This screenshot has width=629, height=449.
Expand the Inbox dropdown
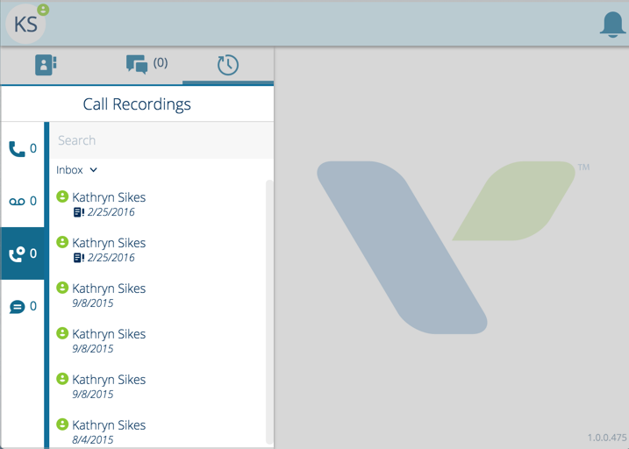pyautogui.click(x=76, y=170)
